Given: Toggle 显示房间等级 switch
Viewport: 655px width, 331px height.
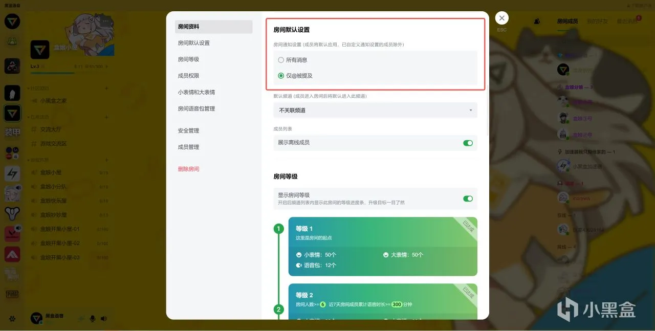Looking at the screenshot, I should point(468,198).
